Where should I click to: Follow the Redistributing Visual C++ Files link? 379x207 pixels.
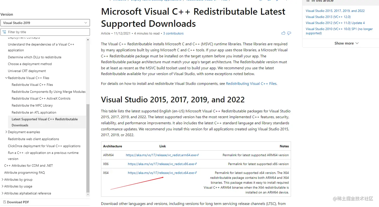coord(251,84)
